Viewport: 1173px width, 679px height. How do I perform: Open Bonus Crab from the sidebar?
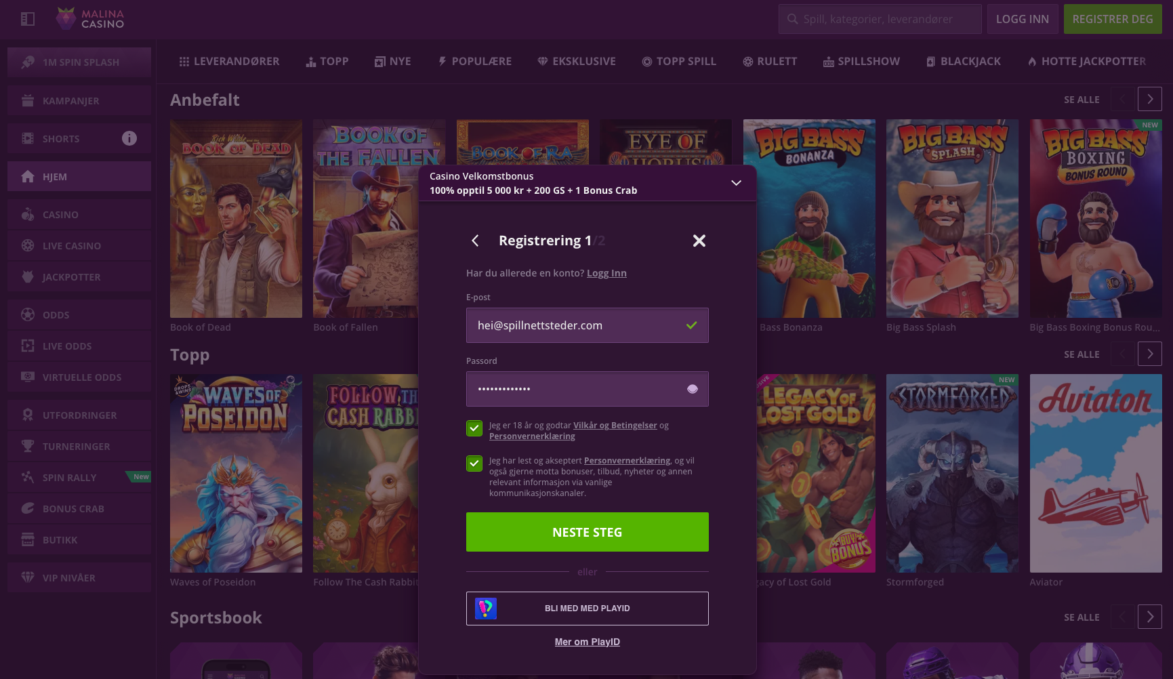[x=73, y=509]
